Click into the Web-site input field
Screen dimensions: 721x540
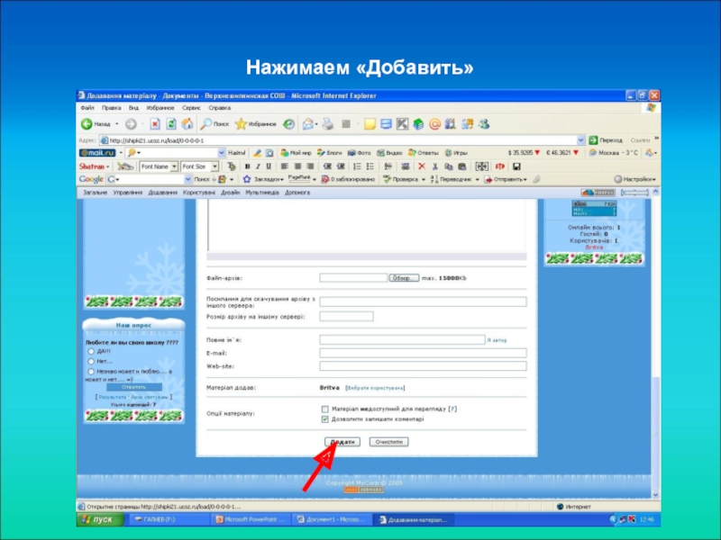[423, 366]
